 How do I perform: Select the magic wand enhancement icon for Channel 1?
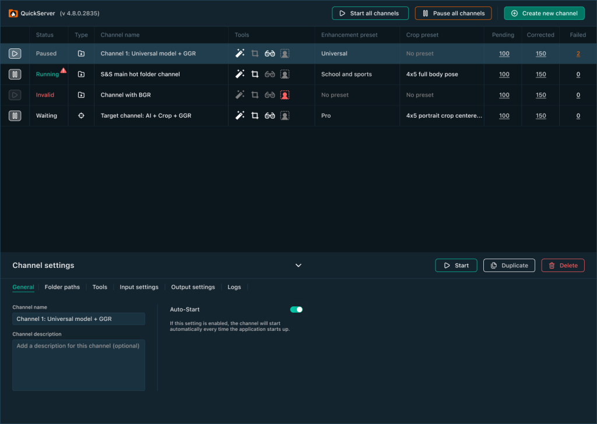[x=240, y=53]
